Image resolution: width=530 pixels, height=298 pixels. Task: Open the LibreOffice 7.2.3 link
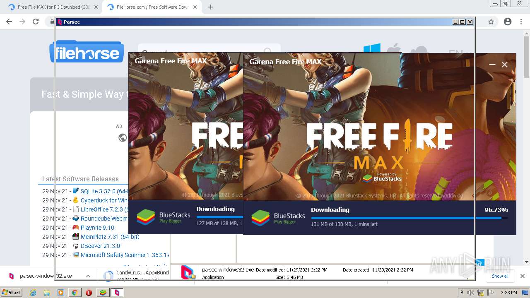pos(105,209)
